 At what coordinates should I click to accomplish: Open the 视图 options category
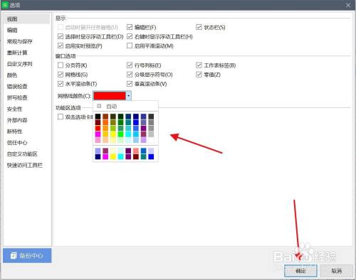point(27,19)
